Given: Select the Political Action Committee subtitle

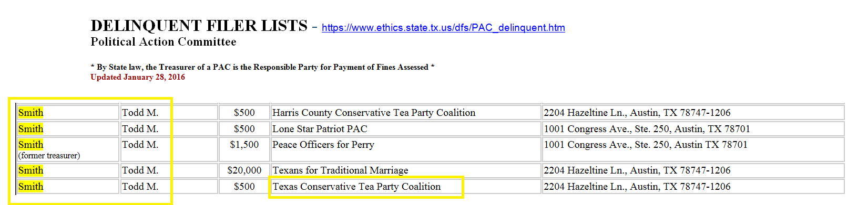Looking at the screenshot, I should (164, 42).
